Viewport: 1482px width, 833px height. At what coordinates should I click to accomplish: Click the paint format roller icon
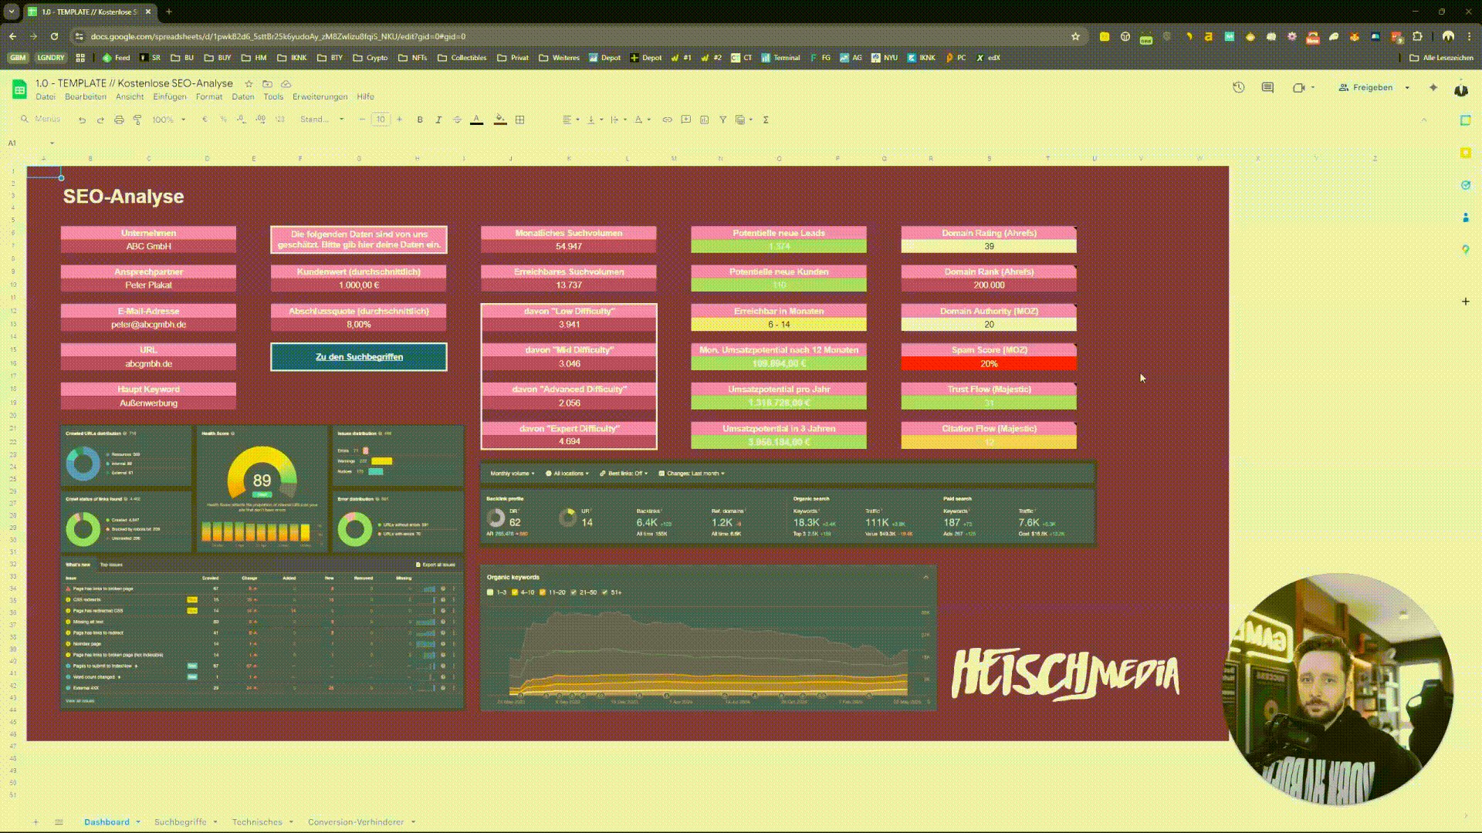pos(137,120)
